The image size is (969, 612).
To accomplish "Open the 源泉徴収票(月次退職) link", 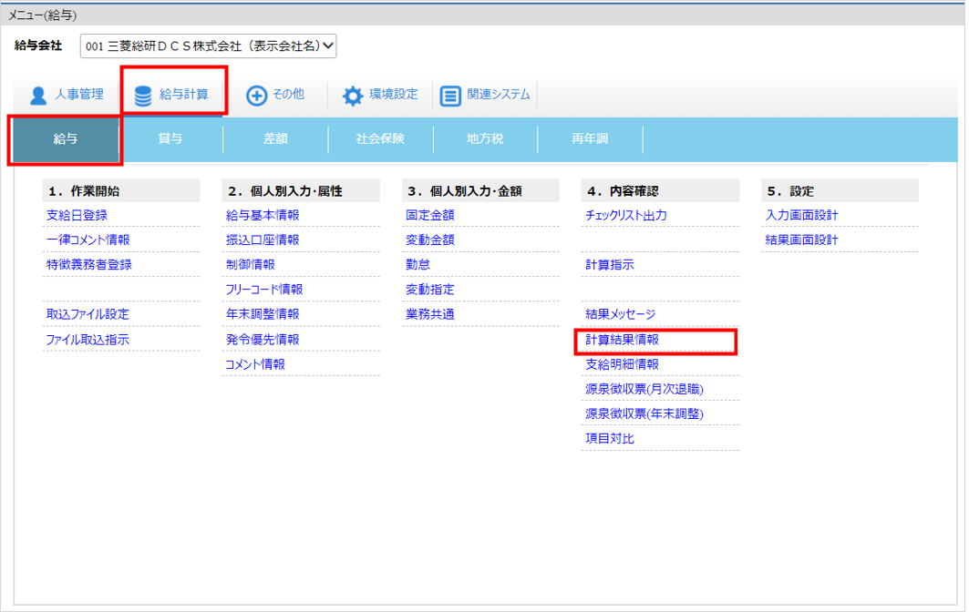I will 644,389.
